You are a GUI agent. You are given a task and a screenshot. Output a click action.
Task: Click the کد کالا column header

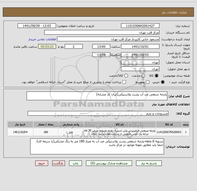[x=169, y=124]
